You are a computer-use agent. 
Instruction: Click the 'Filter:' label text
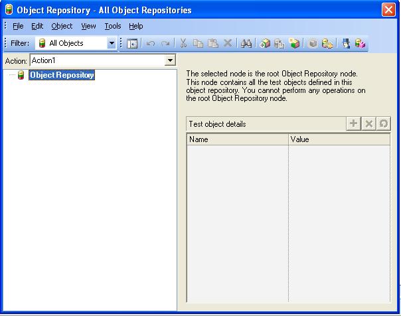pos(20,43)
